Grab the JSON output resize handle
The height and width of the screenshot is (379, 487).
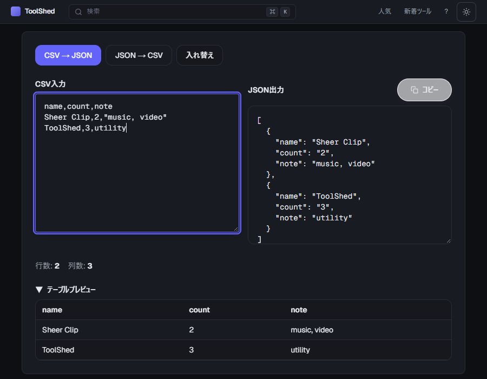point(448,241)
